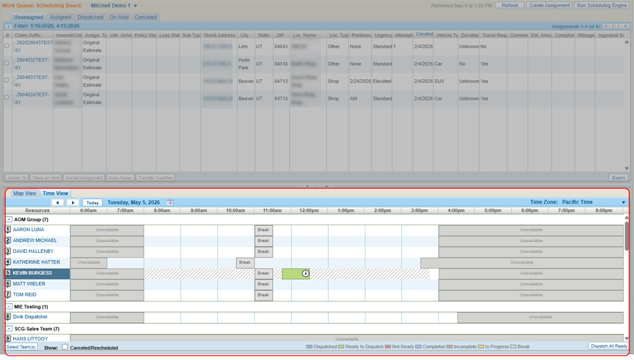Switch to the Map View tab

pyautogui.click(x=25, y=193)
